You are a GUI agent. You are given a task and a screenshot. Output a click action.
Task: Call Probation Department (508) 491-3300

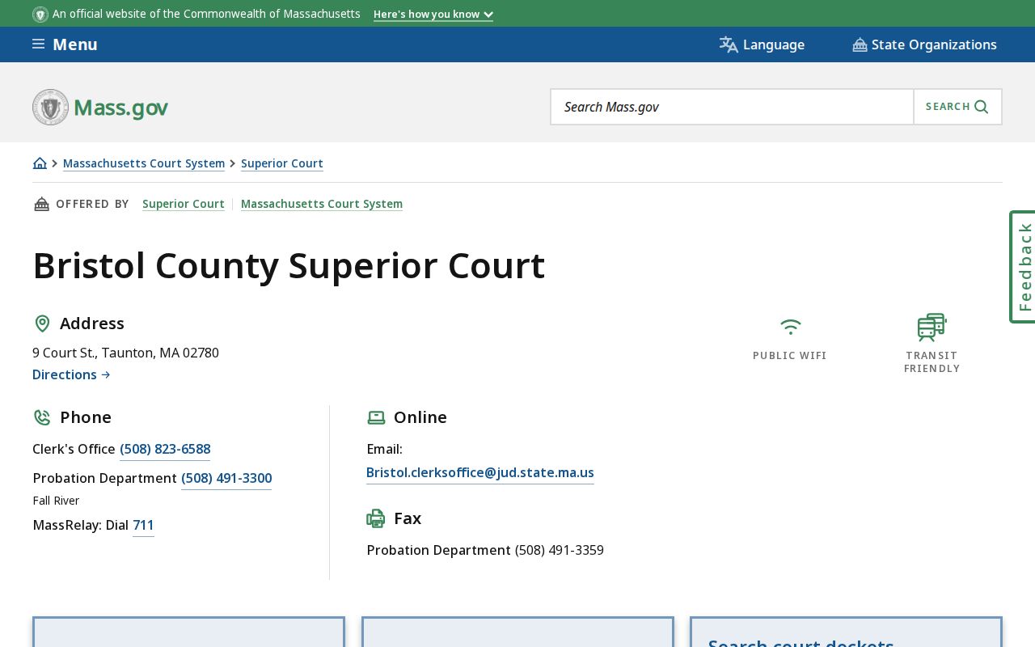(226, 478)
